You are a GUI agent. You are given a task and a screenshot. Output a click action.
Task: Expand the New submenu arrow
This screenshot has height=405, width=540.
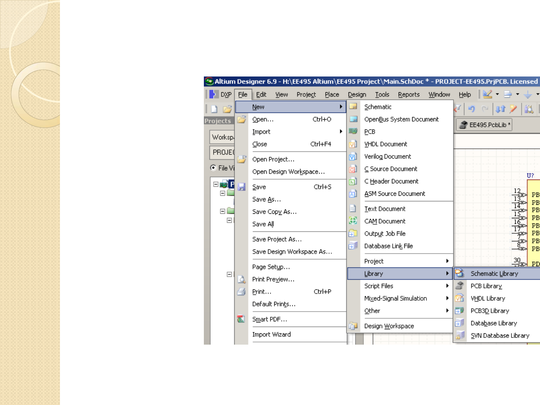coord(341,107)
